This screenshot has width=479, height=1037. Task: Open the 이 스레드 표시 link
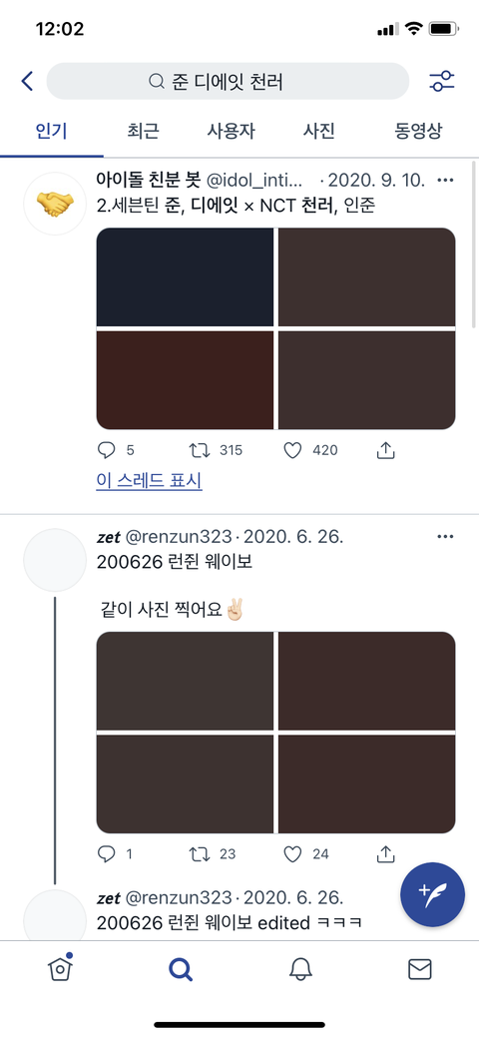point(149,481)
